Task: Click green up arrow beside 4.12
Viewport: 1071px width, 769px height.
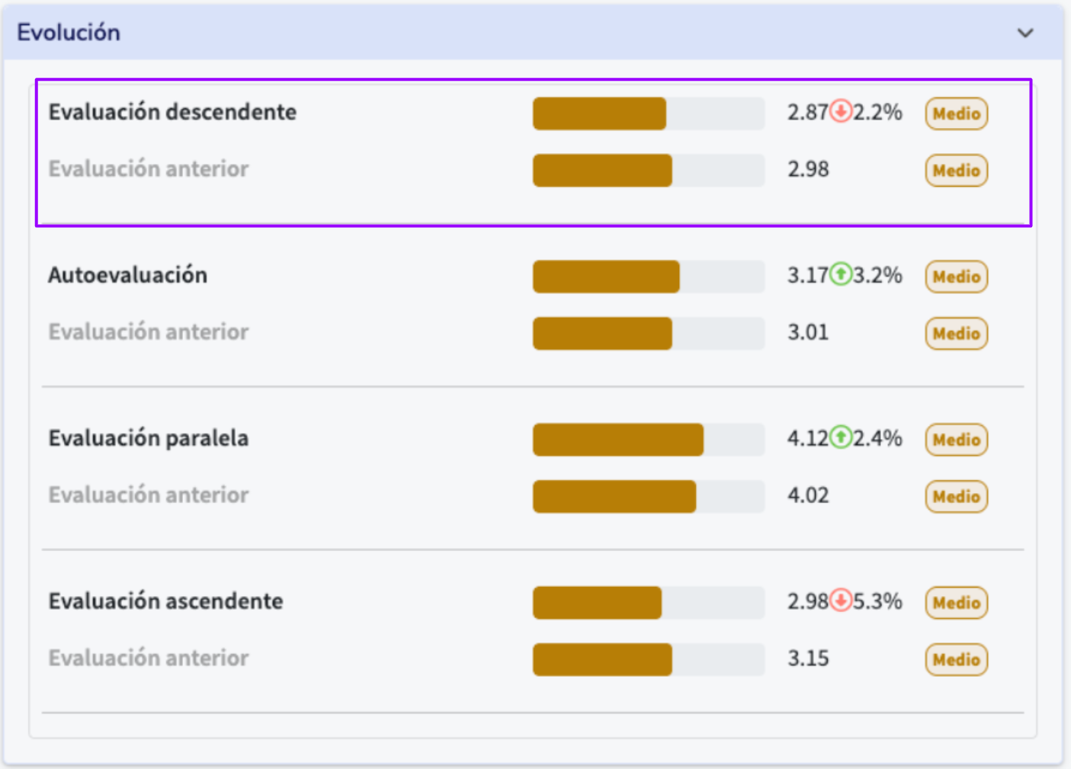Action: [x=841, y=437]
